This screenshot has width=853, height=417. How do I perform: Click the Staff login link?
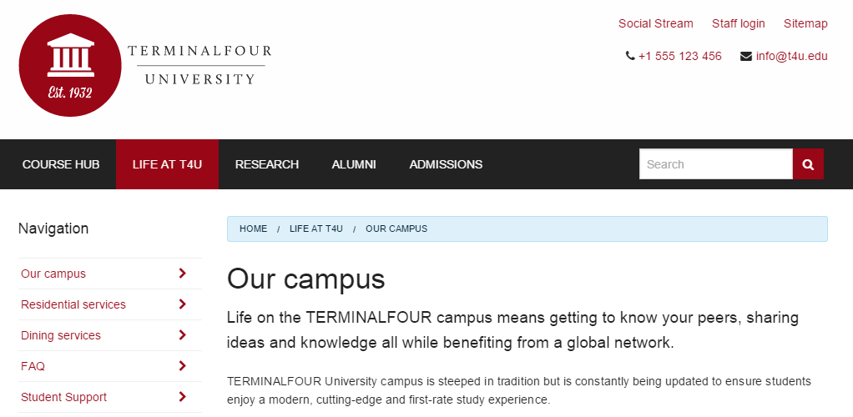click(x=738, y=23)
